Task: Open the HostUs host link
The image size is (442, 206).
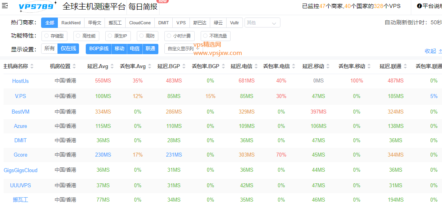Action: click(x=20, y=81)
